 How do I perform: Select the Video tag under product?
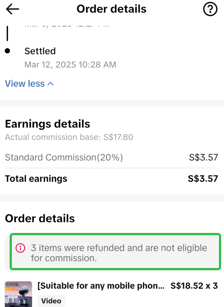[51, 301]
